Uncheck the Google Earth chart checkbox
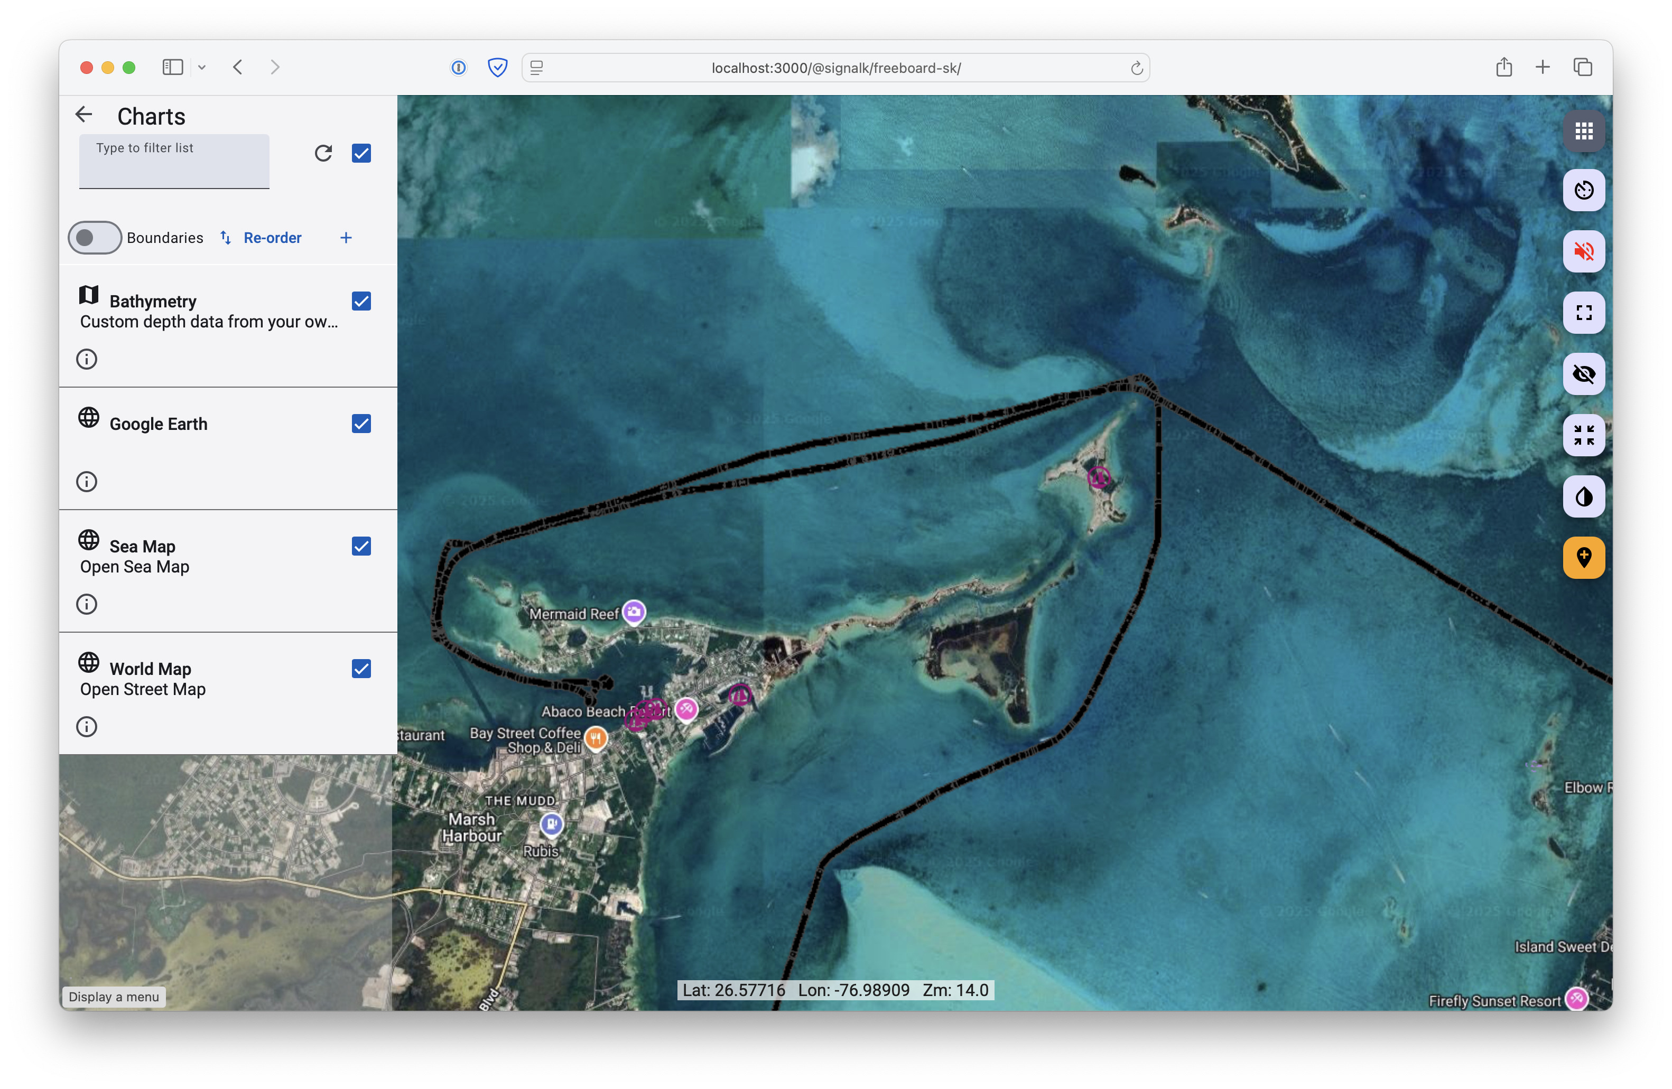Image resolution: width=1672 pixels, height=1089 pixels. (x=361, y=424)
